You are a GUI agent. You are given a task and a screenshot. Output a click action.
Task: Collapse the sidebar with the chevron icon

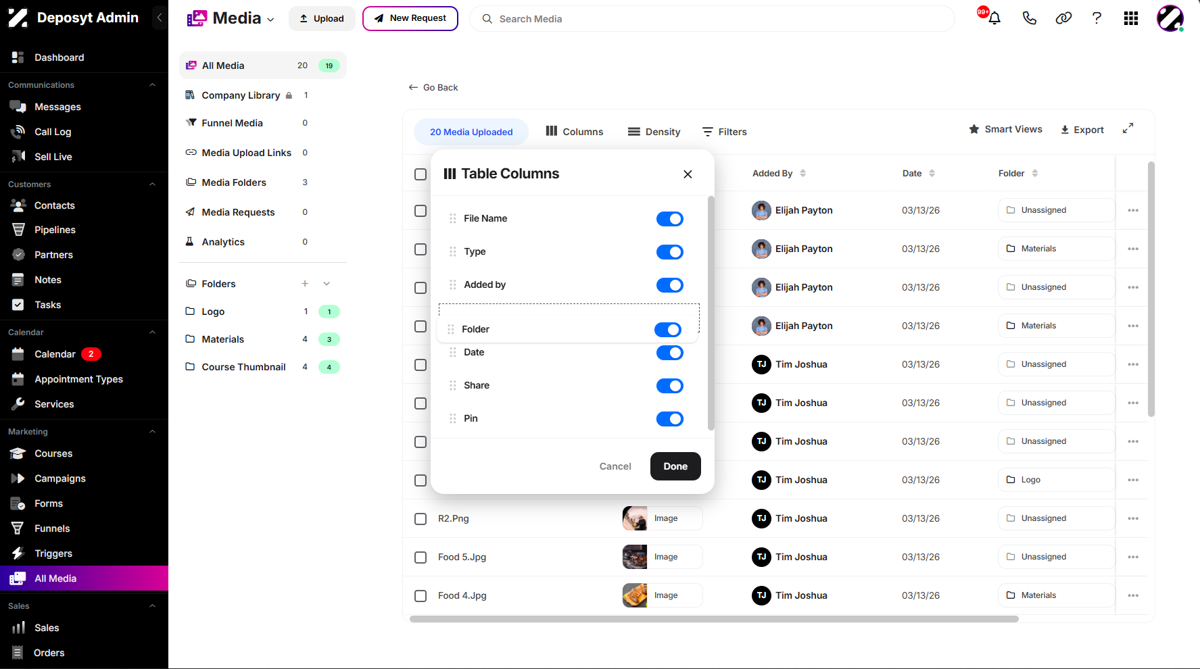click(x=160, y=18)
